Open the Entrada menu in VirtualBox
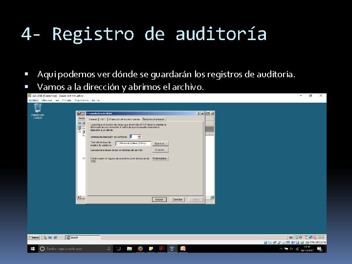 [x=66, y=100]
